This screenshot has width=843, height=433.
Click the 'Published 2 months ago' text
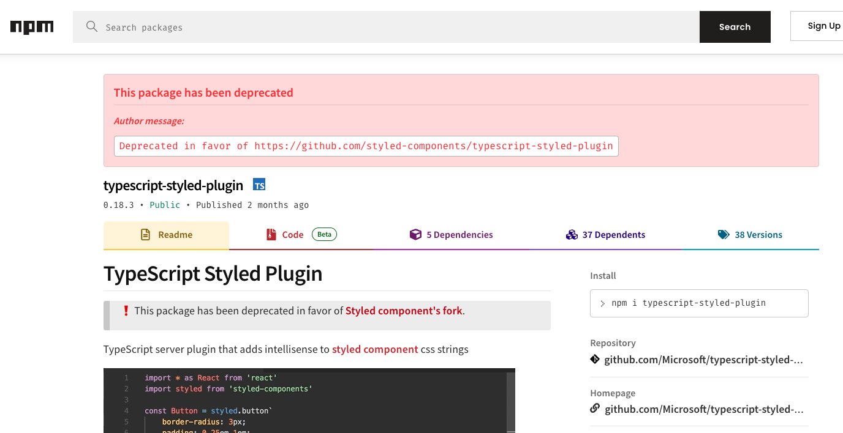tap(252, 205)
